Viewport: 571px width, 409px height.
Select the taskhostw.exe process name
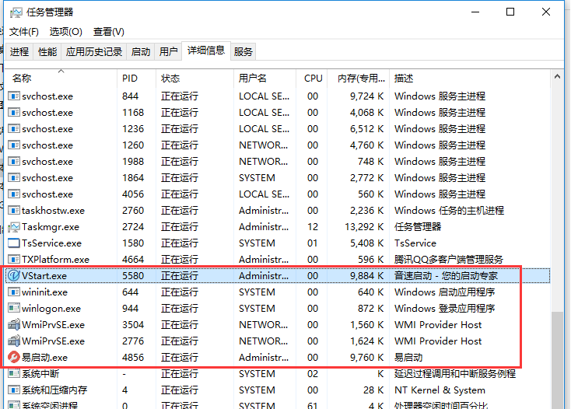[53, 211]
